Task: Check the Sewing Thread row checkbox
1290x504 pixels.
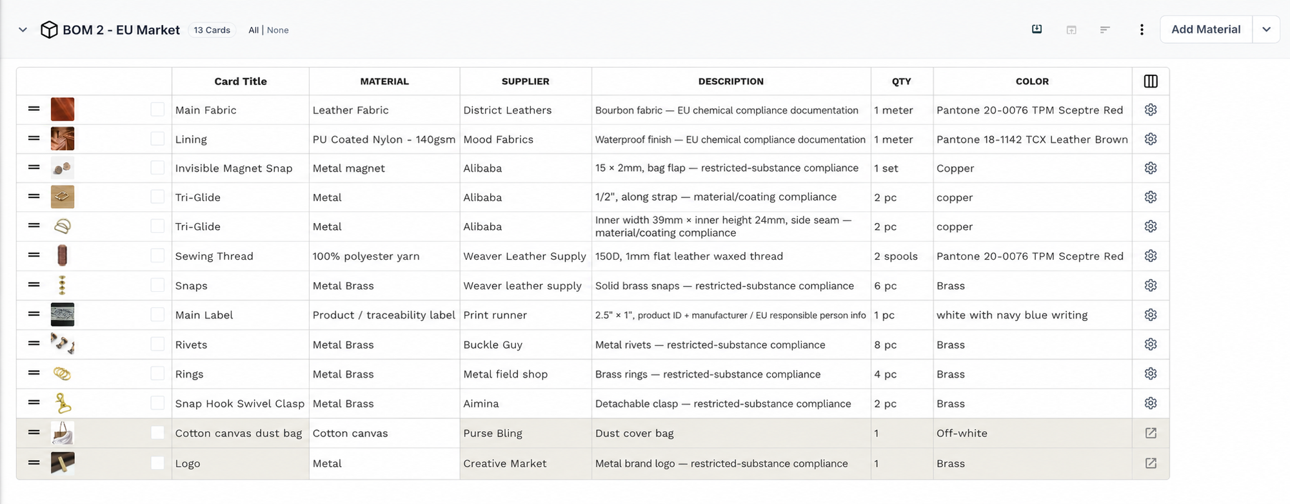Action: pyautogui.click(x=157, y=256)
